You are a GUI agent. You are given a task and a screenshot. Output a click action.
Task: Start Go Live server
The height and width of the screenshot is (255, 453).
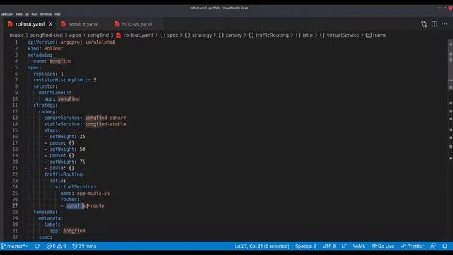pyautogui.click(x=383, y=246)
